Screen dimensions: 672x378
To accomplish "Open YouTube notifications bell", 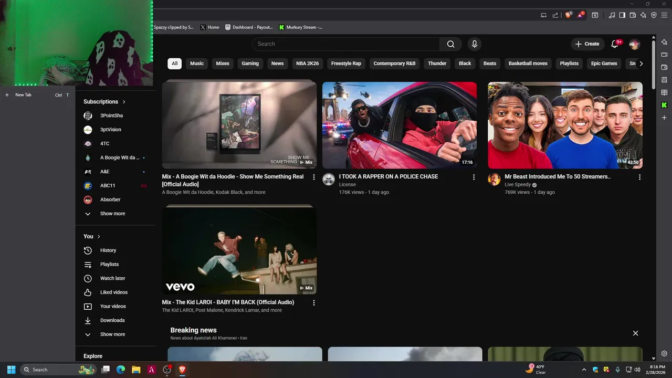I will coord(615,44).
